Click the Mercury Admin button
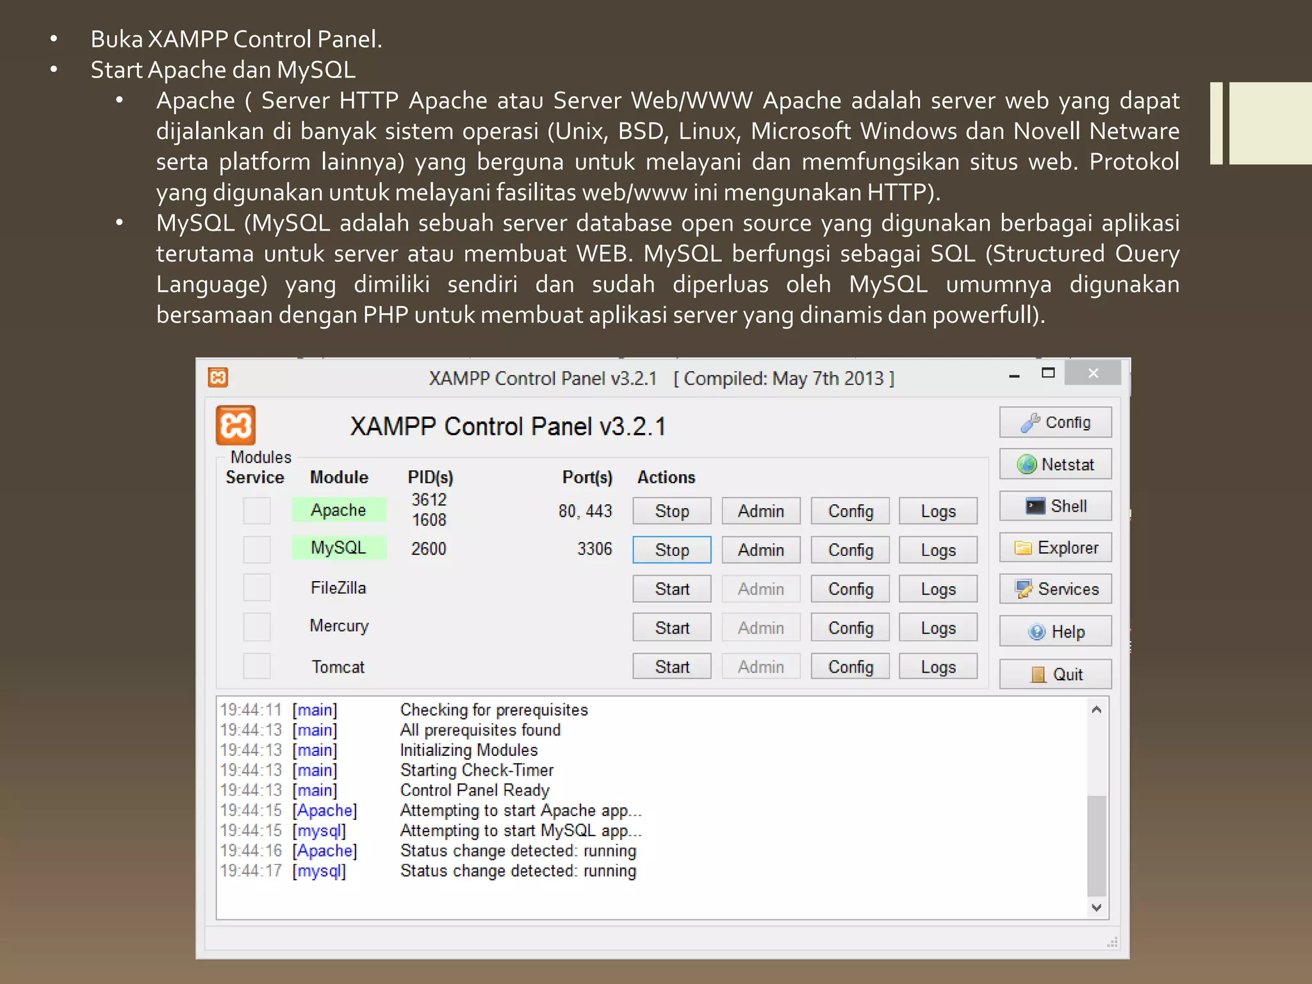 761,628
